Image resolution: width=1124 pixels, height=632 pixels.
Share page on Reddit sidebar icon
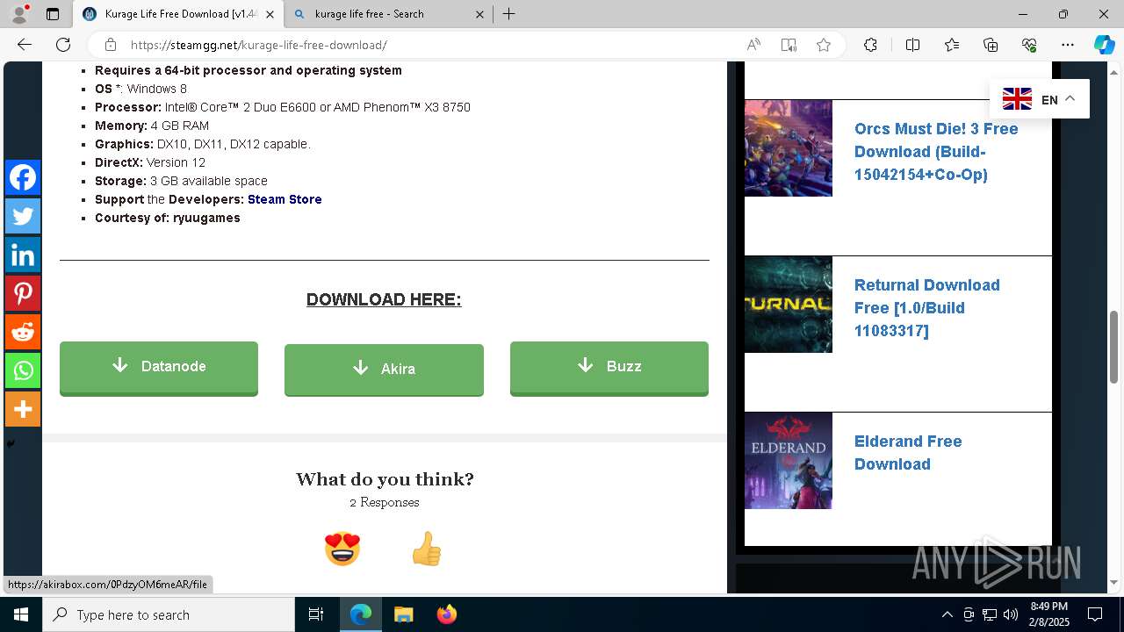pyautogui.click(x=23, y=332)
